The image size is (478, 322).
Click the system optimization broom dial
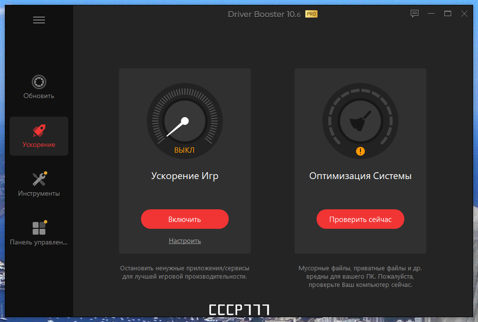[360, 121]
